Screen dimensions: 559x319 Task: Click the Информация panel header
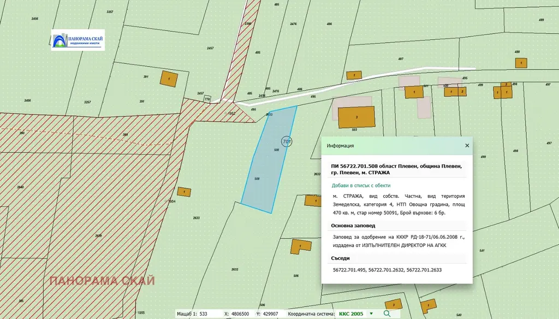click(397, 146)
